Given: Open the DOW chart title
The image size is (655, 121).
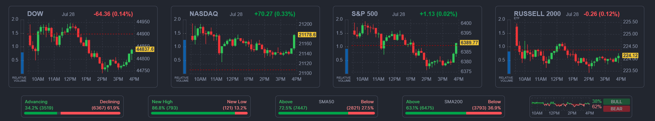Looking at the screenshot, I should tap(35, 14).
